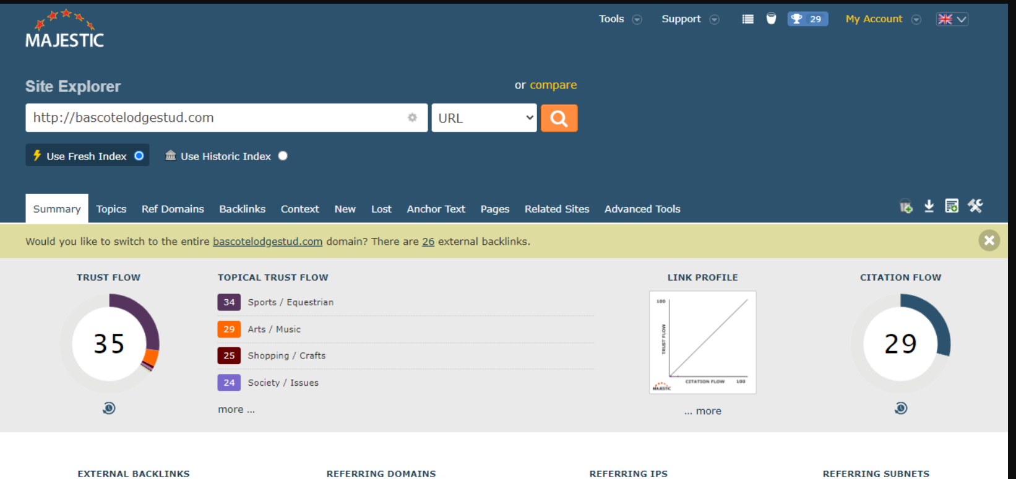Screen dimensions: 1016x479
Task: Open the wrench and screwdriver tools icon
Action: (975, 206)
